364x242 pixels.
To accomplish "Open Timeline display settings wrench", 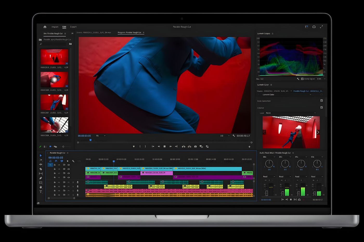I will coord(73,161).
